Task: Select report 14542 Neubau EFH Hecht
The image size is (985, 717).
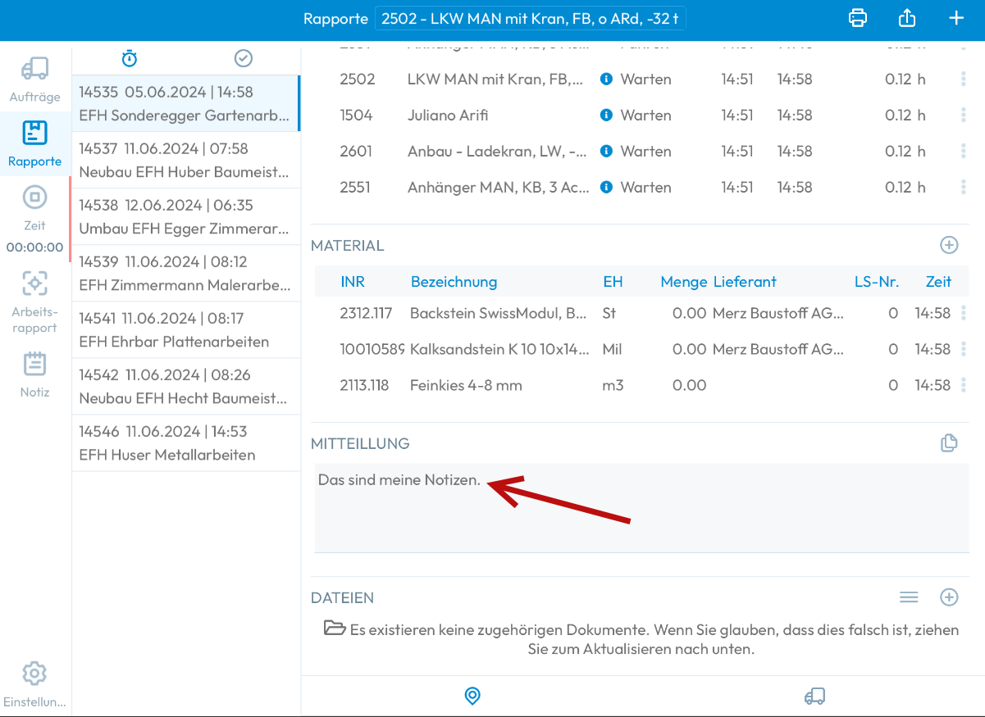Action: pyautogui.click(x=185, y=387)
